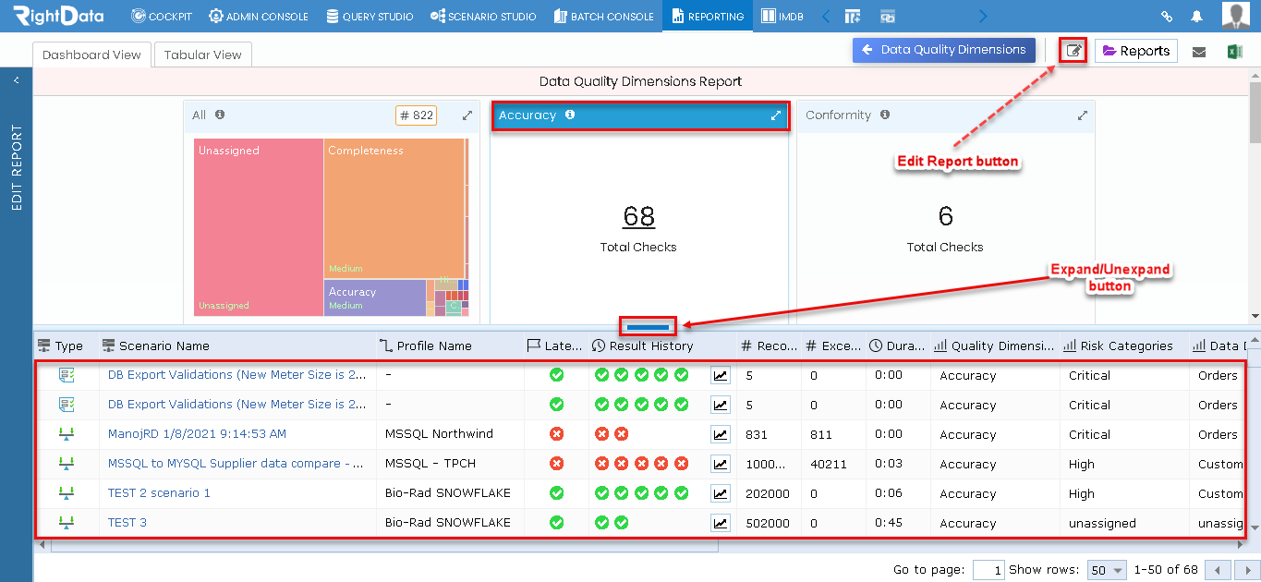1261x582 pixels.
Task: Click the Data Quality Dimensions back button
Action: [x=943, y=51]
